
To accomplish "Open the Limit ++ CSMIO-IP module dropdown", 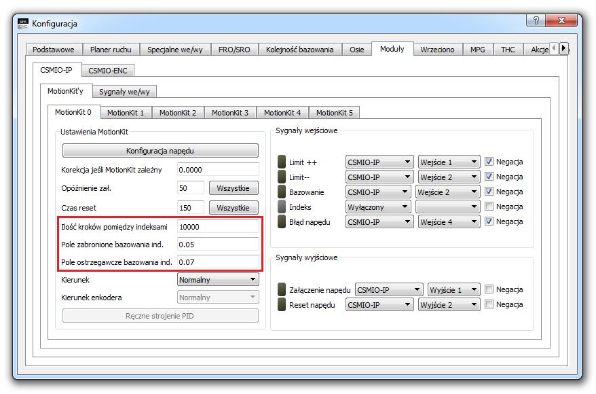I will [x=379, y=162].
